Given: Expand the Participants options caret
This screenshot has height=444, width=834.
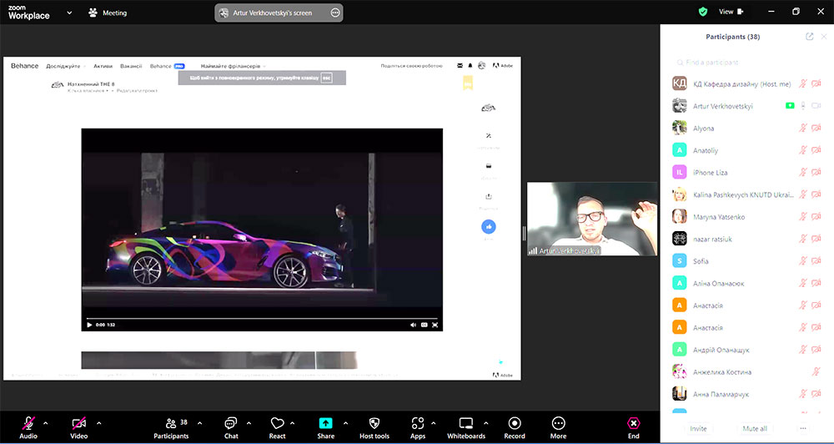Looking at the screenshot, I should 199,424.
